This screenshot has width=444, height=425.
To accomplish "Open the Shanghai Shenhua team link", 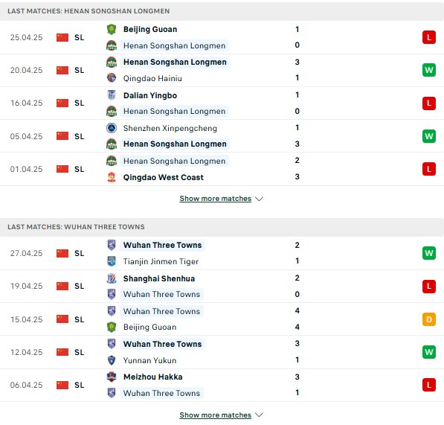I will [x=159, y=278].
